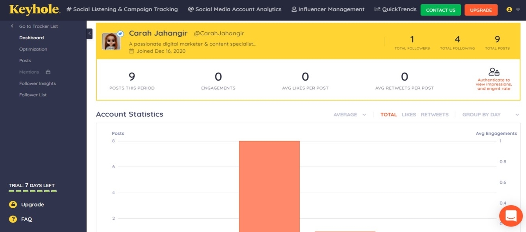This screenshot has width=526, height=232.
Task: Click Carah Jahangir's profile picture
Action: [x=111, y=41]
